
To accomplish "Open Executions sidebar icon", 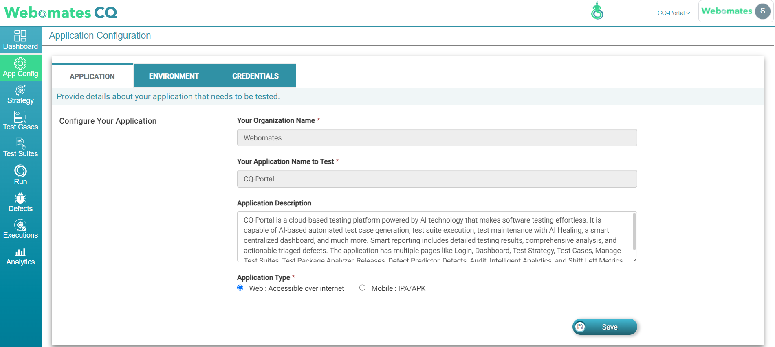I will pos(20,225).
